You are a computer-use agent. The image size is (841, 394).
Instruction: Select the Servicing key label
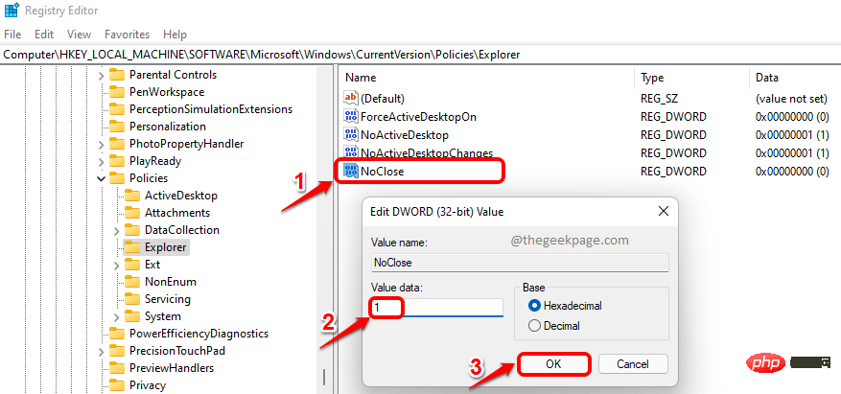coord(168,298)
